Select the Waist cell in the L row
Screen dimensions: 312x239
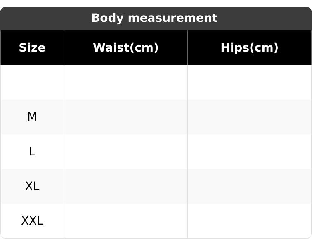click(126, 152)
